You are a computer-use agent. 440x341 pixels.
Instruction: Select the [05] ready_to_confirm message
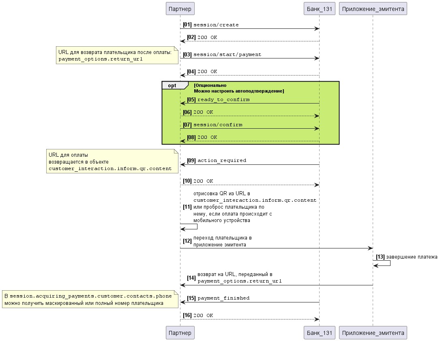[218, 99]
